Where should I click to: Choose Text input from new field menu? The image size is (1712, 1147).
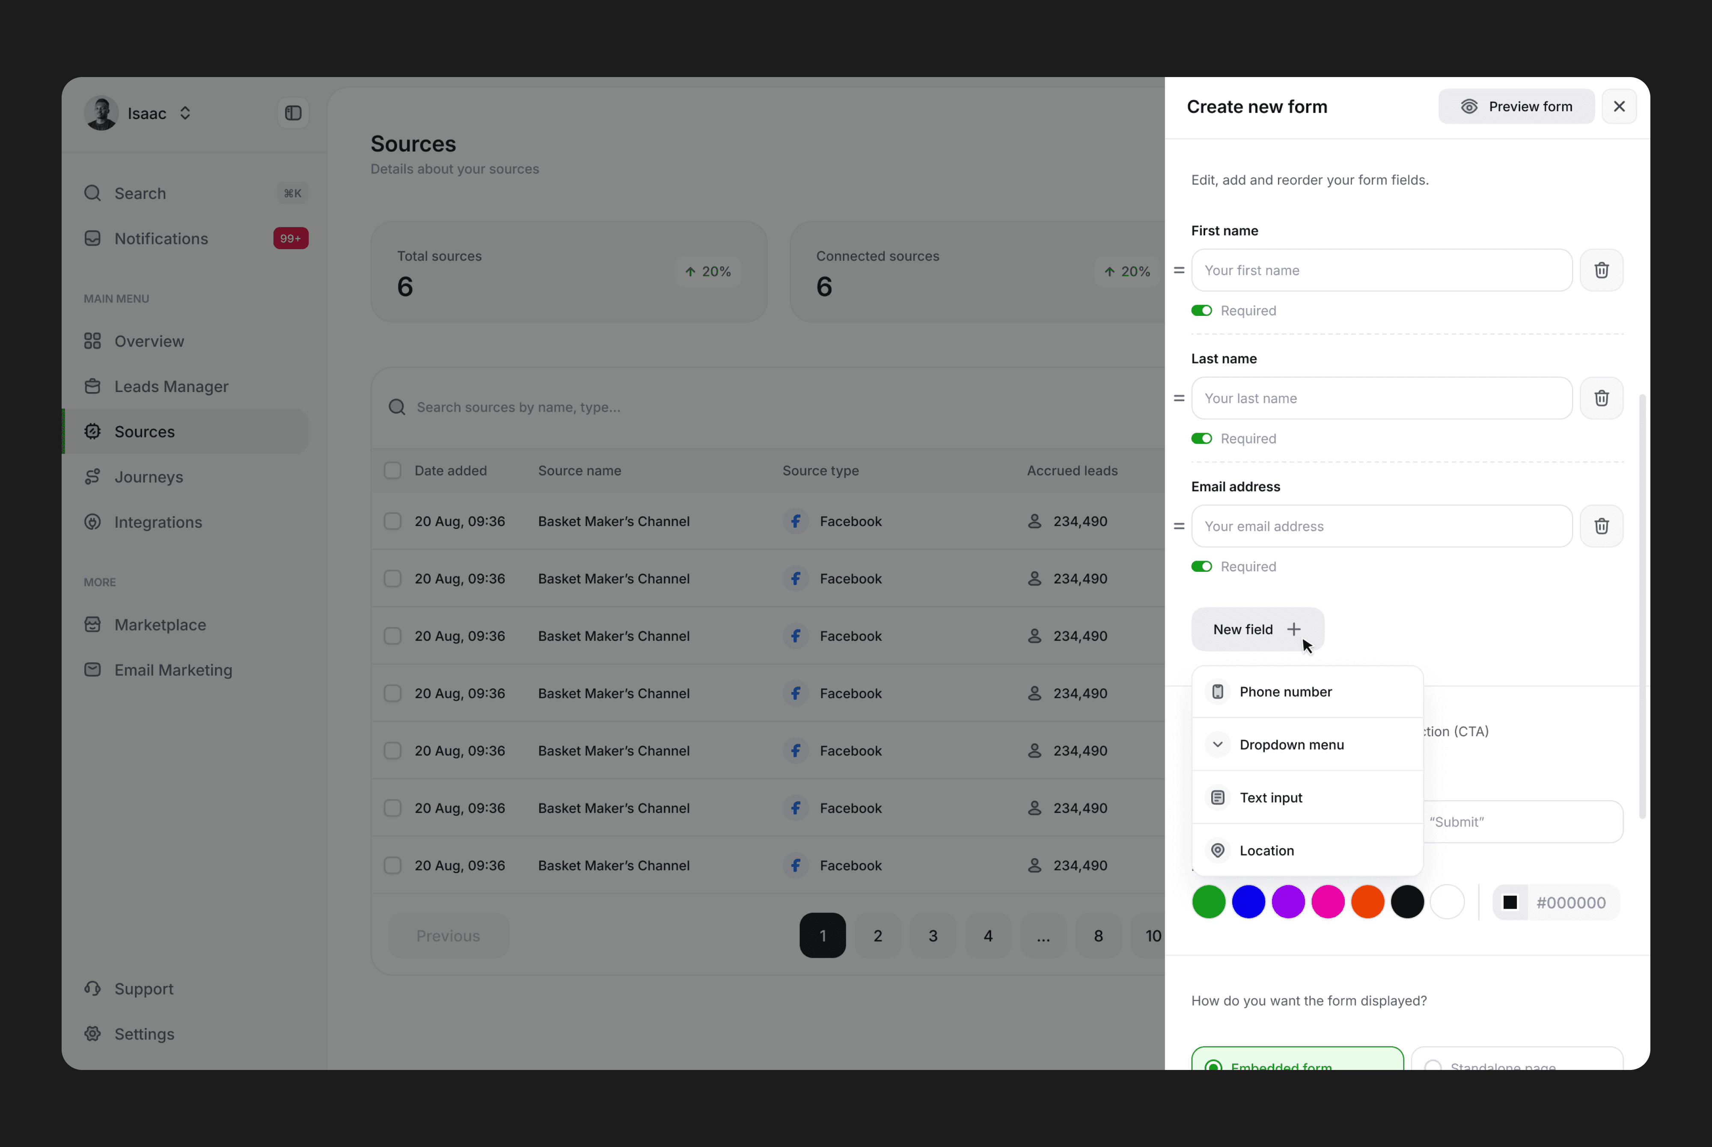point(1308,797)
